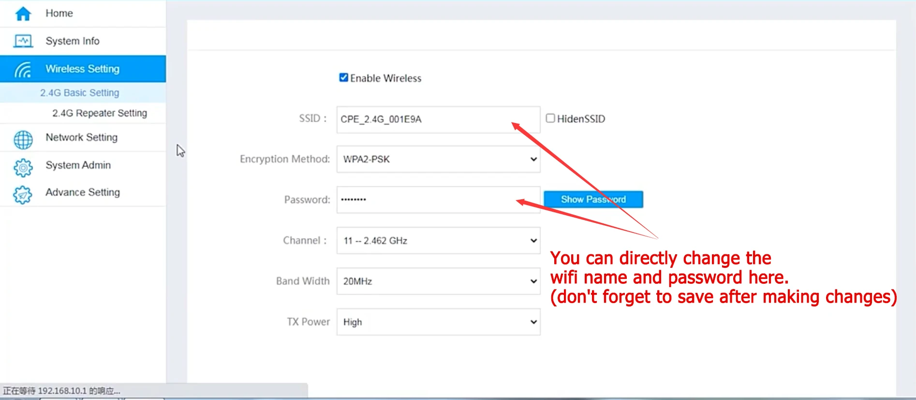Open the System Info menu entry
916x400 pixels.
point(73,41)
